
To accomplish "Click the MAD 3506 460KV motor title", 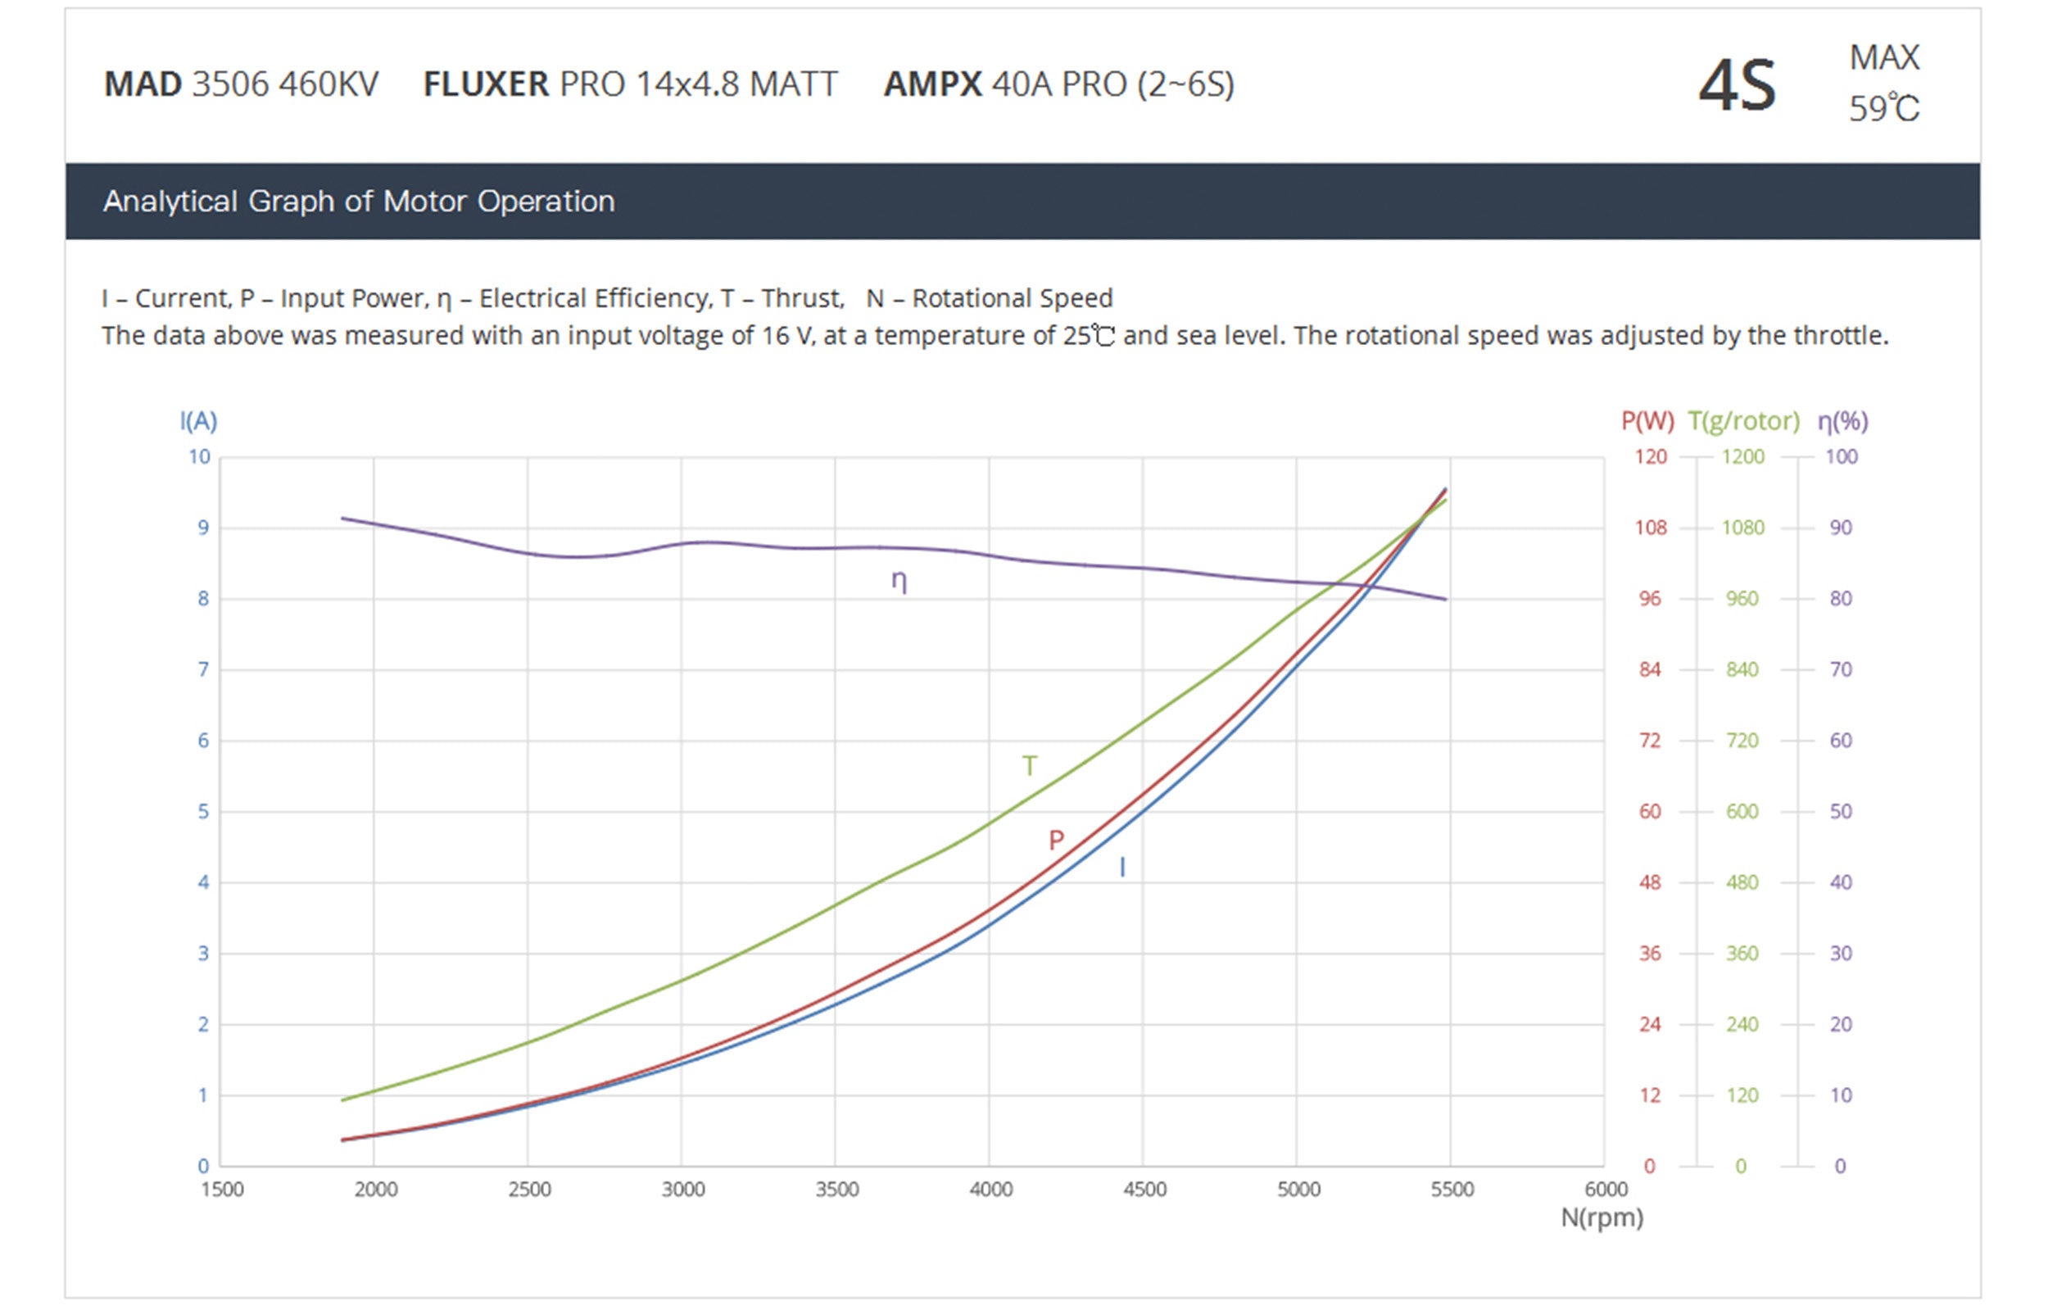I will [x=241, y=84].
